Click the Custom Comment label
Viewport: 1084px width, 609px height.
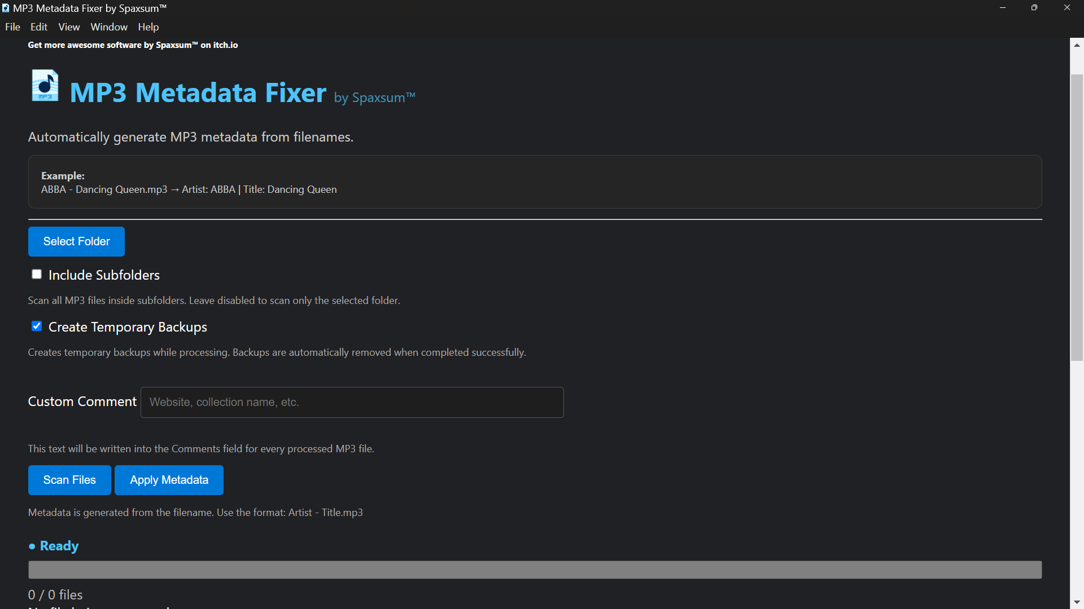coord(82,401)
